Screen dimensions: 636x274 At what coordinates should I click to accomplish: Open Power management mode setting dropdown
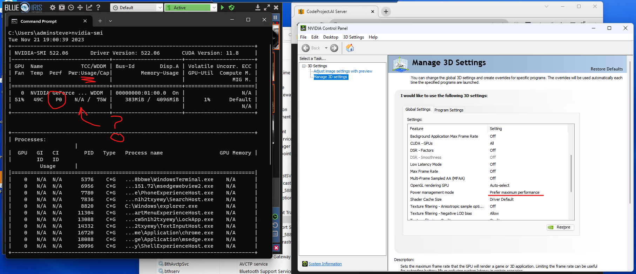[x=514, y=192]
